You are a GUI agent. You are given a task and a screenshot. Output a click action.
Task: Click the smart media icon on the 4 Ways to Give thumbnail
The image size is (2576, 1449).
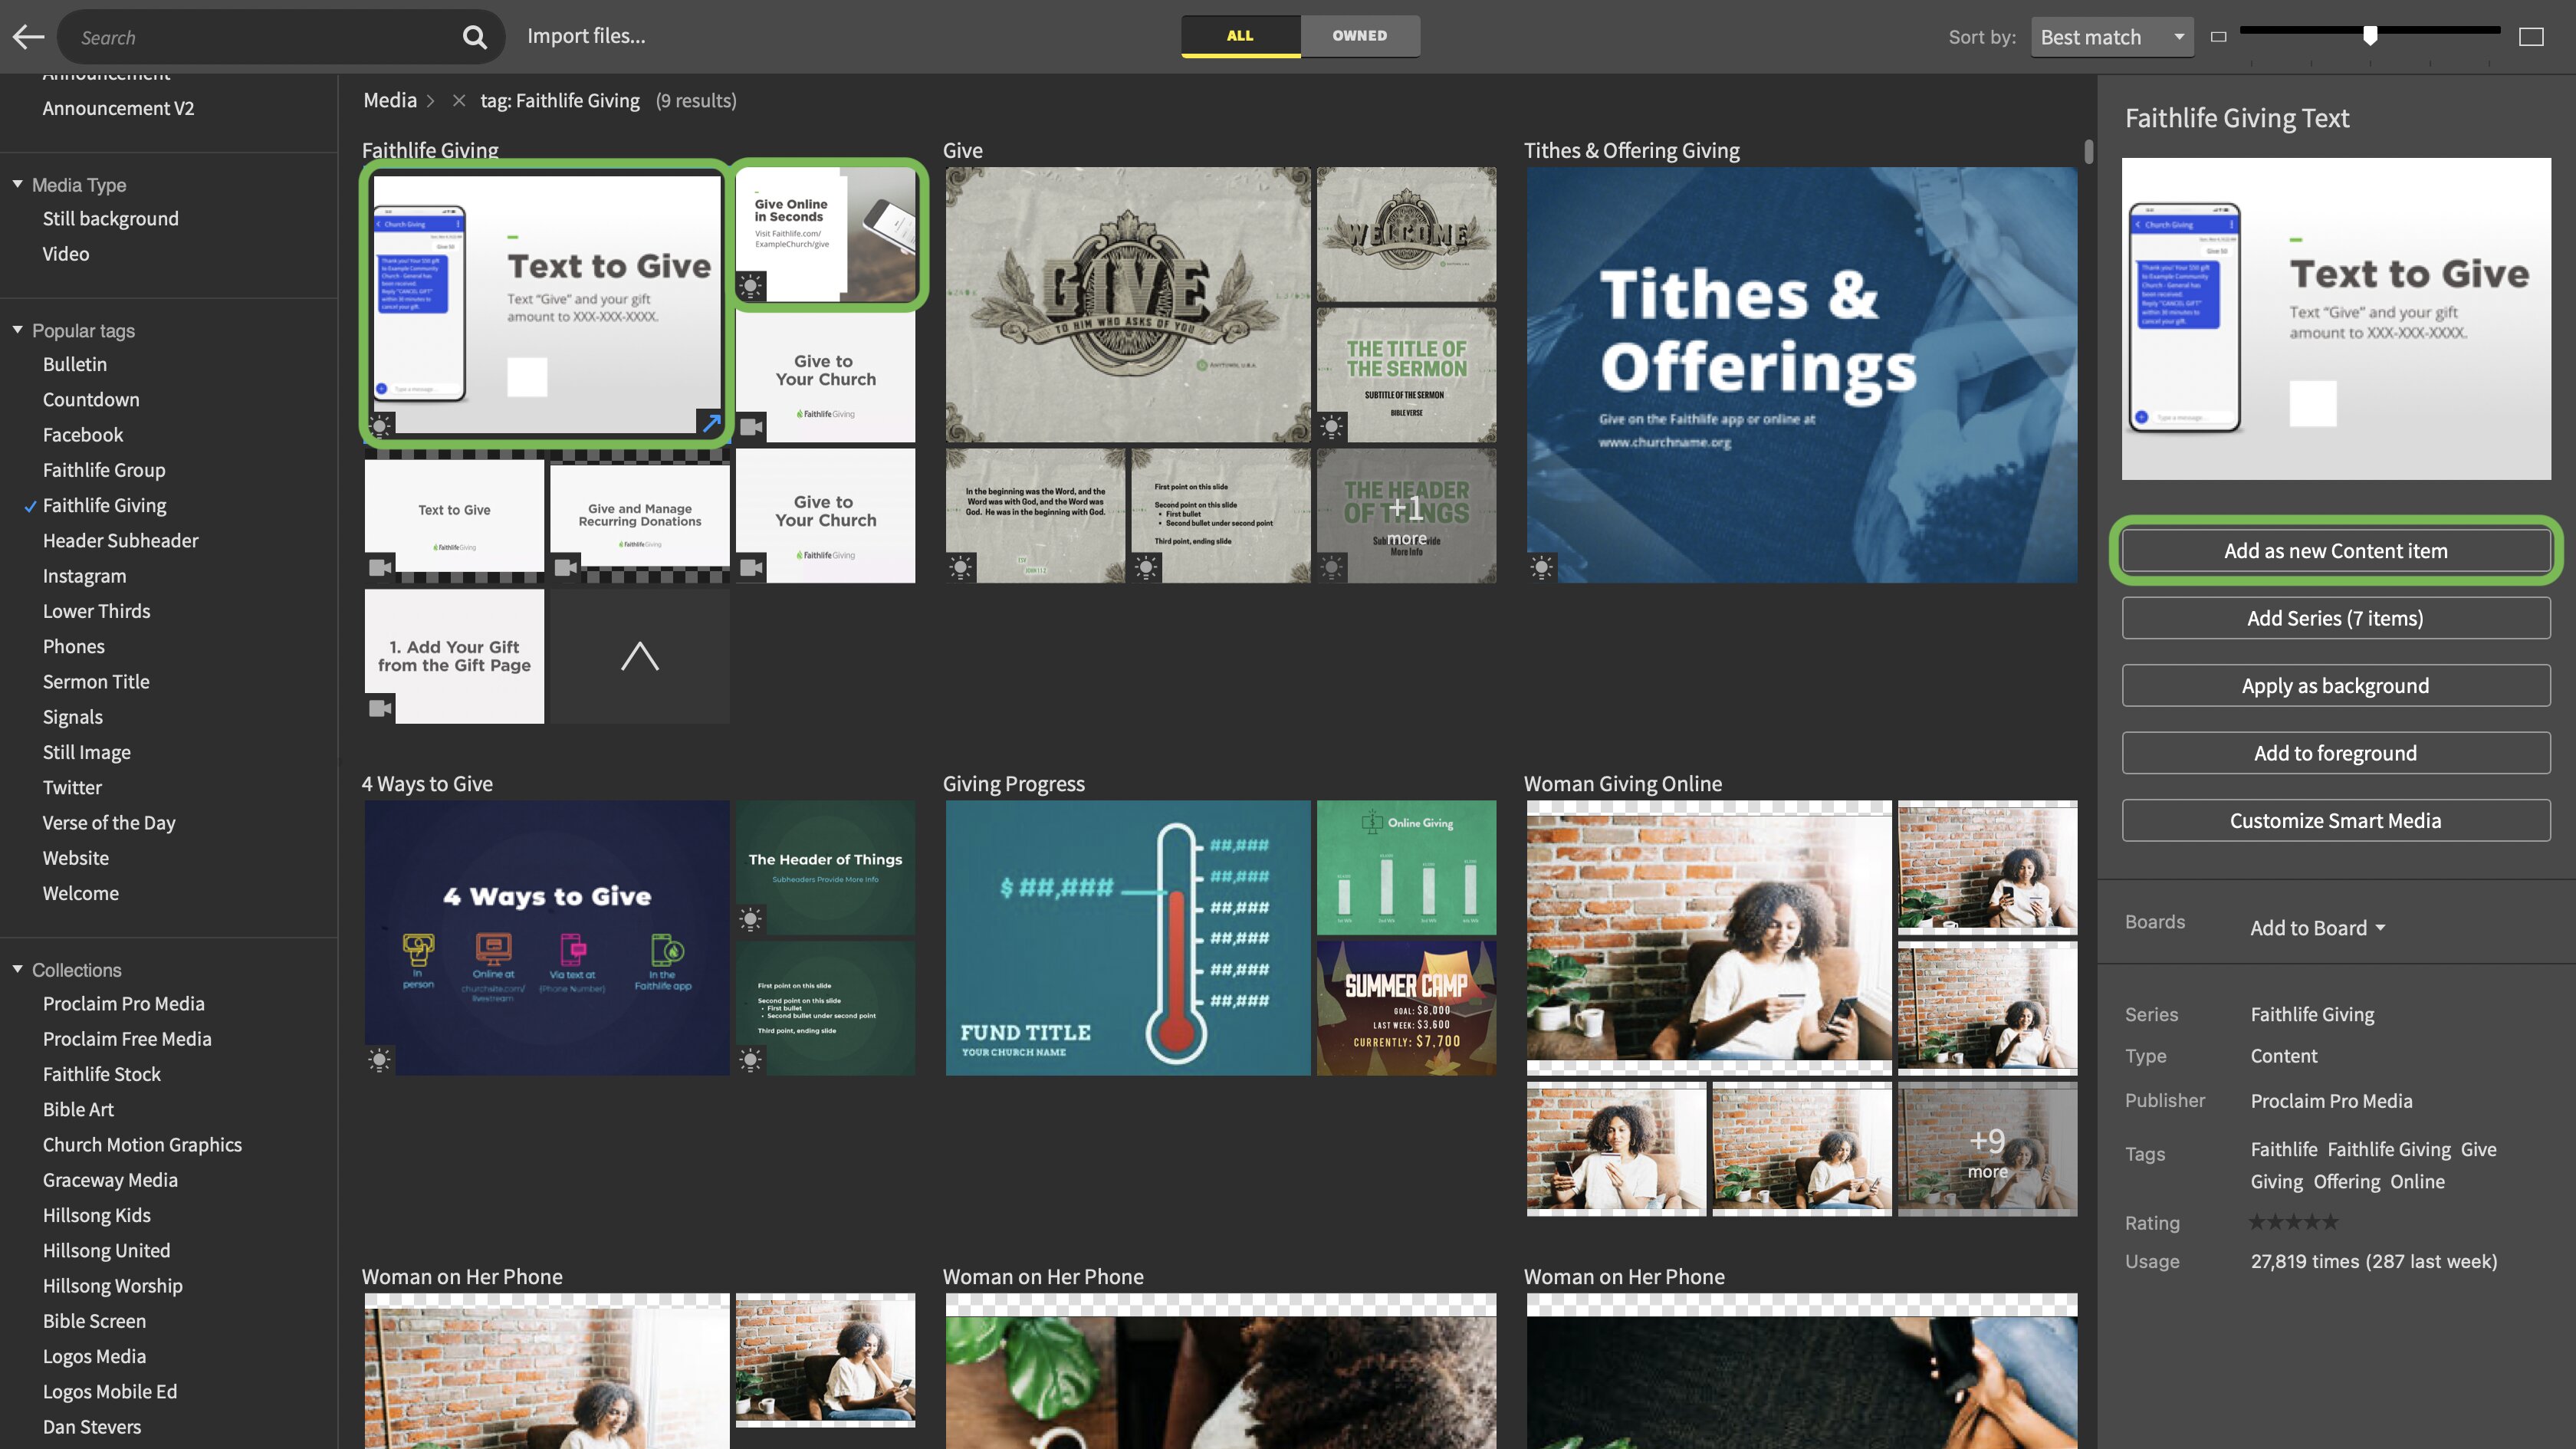379,1060
